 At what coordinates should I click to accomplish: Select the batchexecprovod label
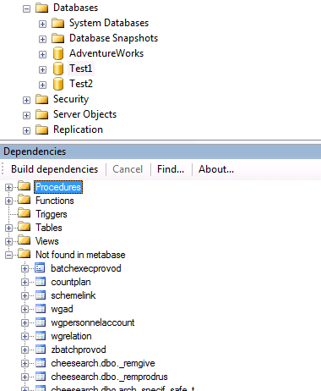(86, 268)
